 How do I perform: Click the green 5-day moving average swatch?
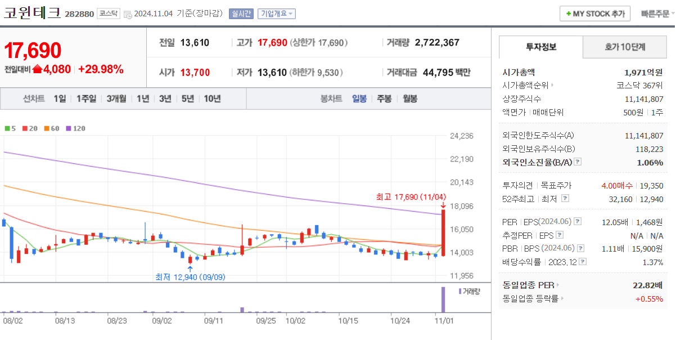[x=7, y=128]
